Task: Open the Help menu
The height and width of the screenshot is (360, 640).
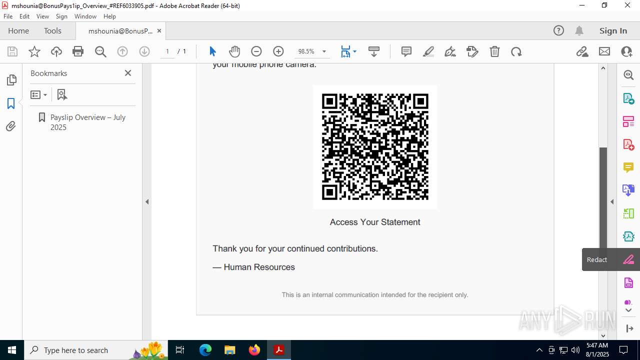Action: pyautogui.click(x=109, y=16)
